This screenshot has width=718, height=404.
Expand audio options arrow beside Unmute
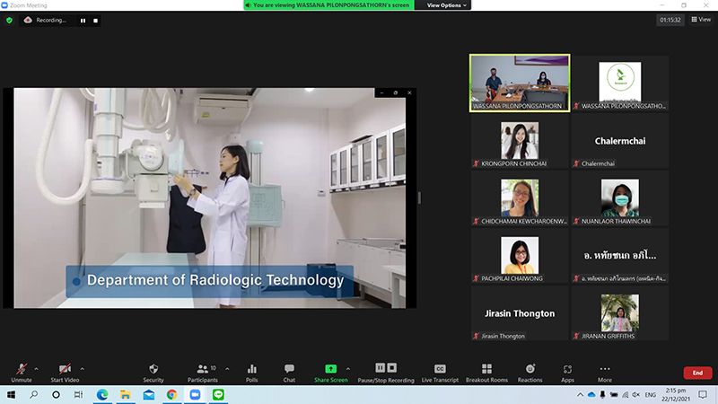pos(36,369)
